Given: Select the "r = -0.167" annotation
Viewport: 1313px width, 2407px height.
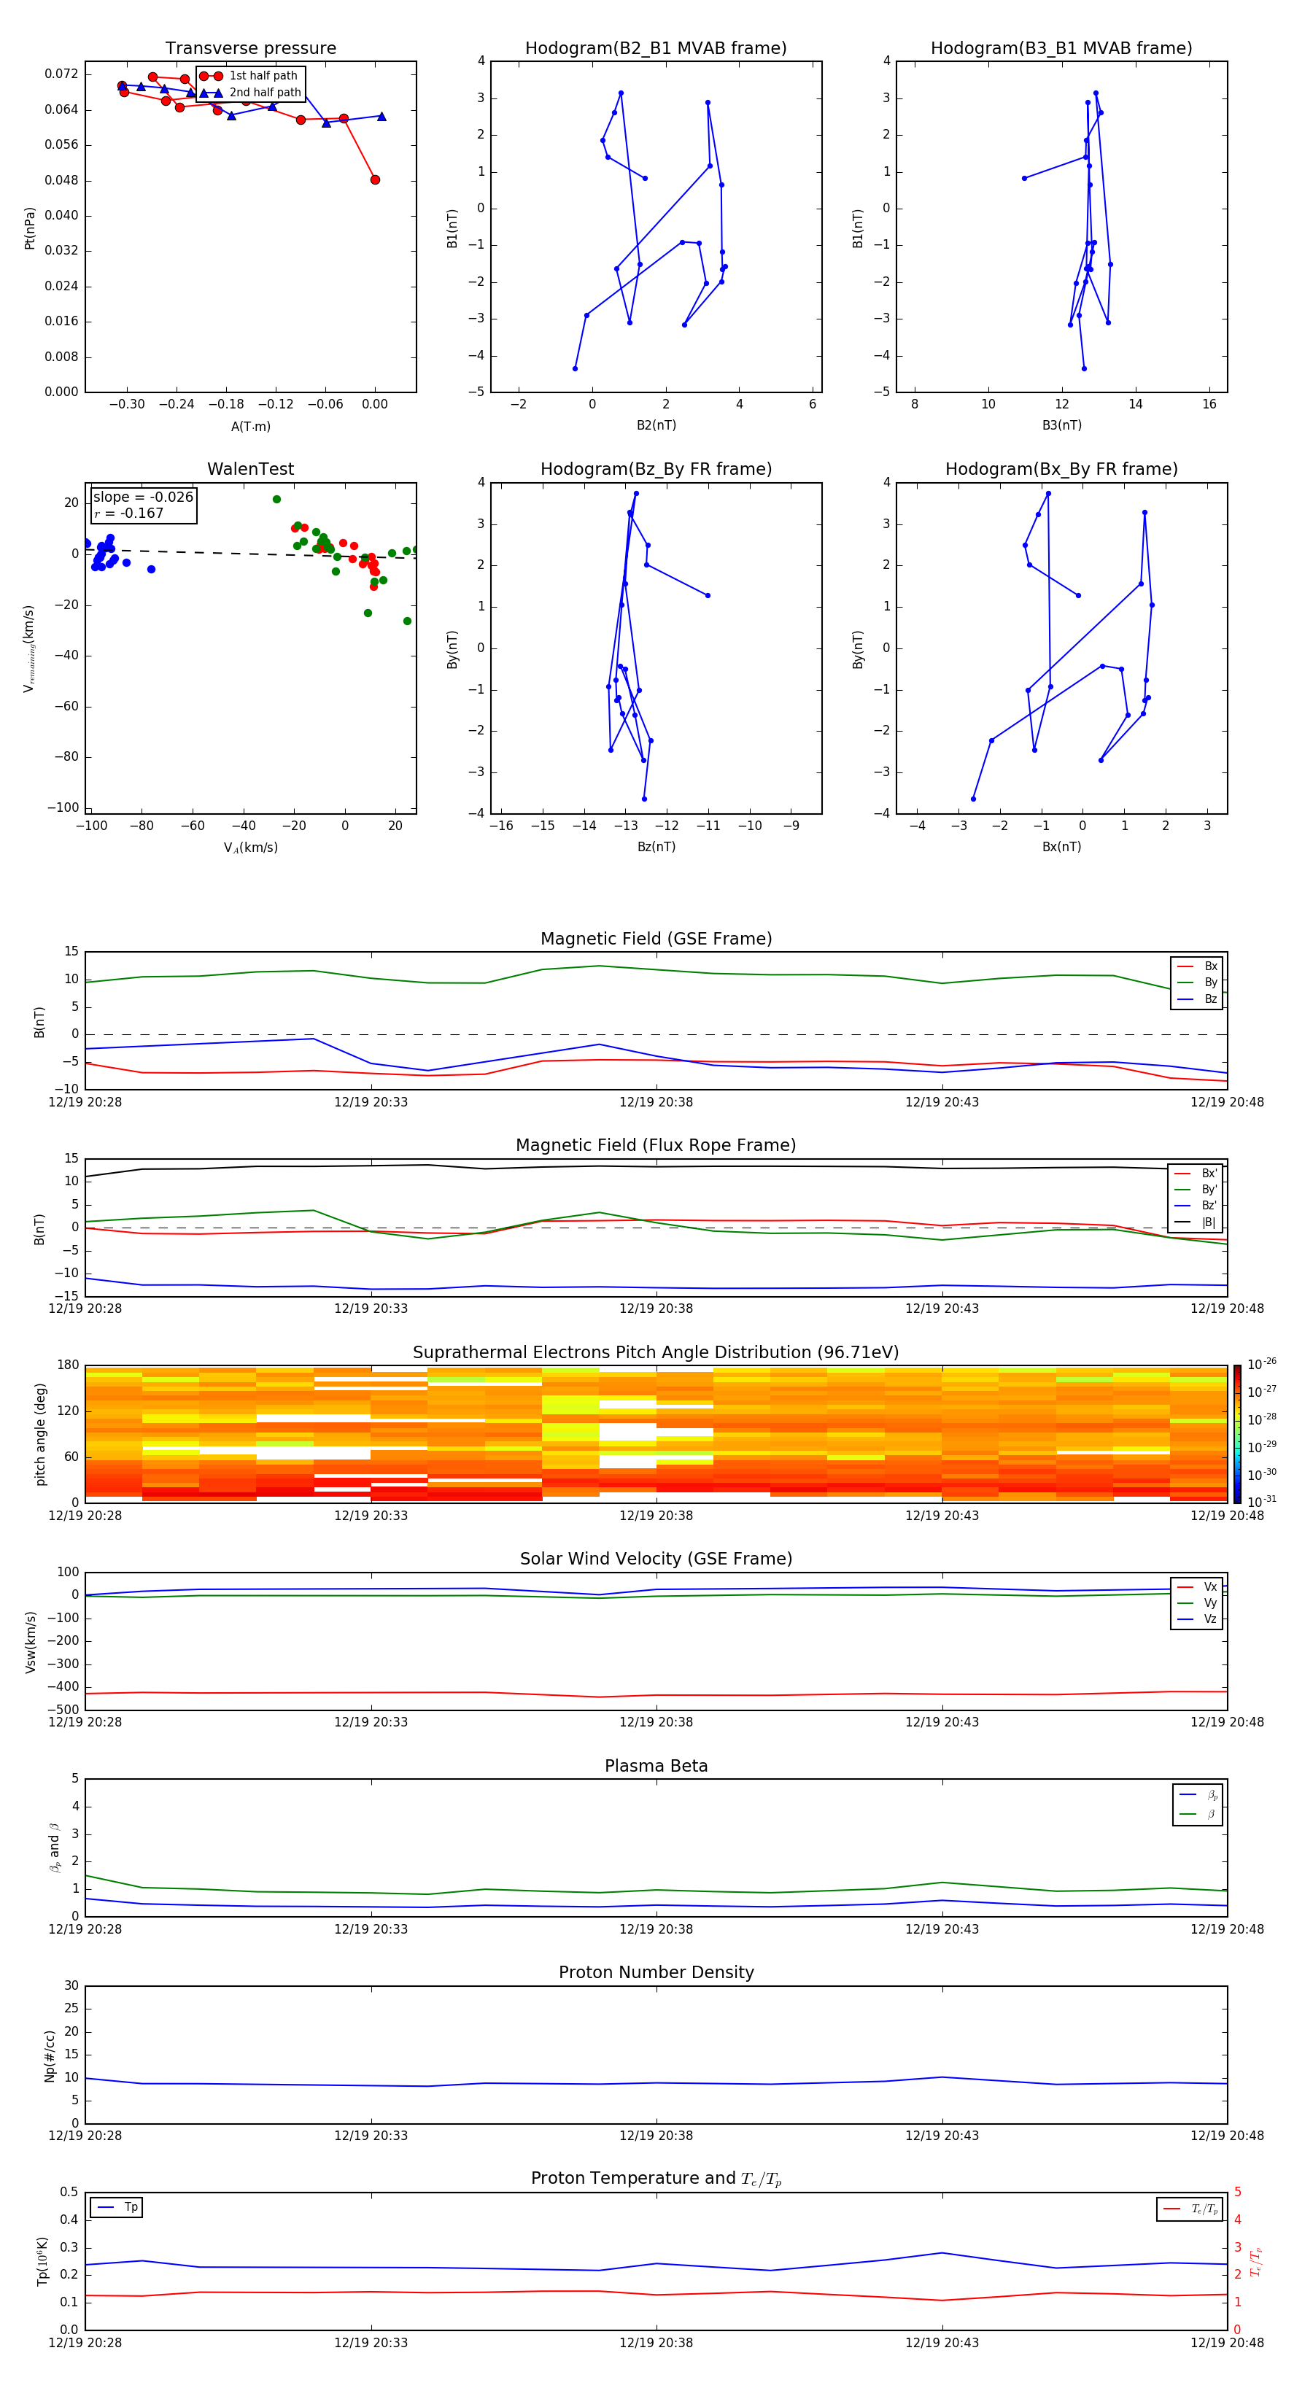Looking at the screenshot, I should tap(129, 513).
